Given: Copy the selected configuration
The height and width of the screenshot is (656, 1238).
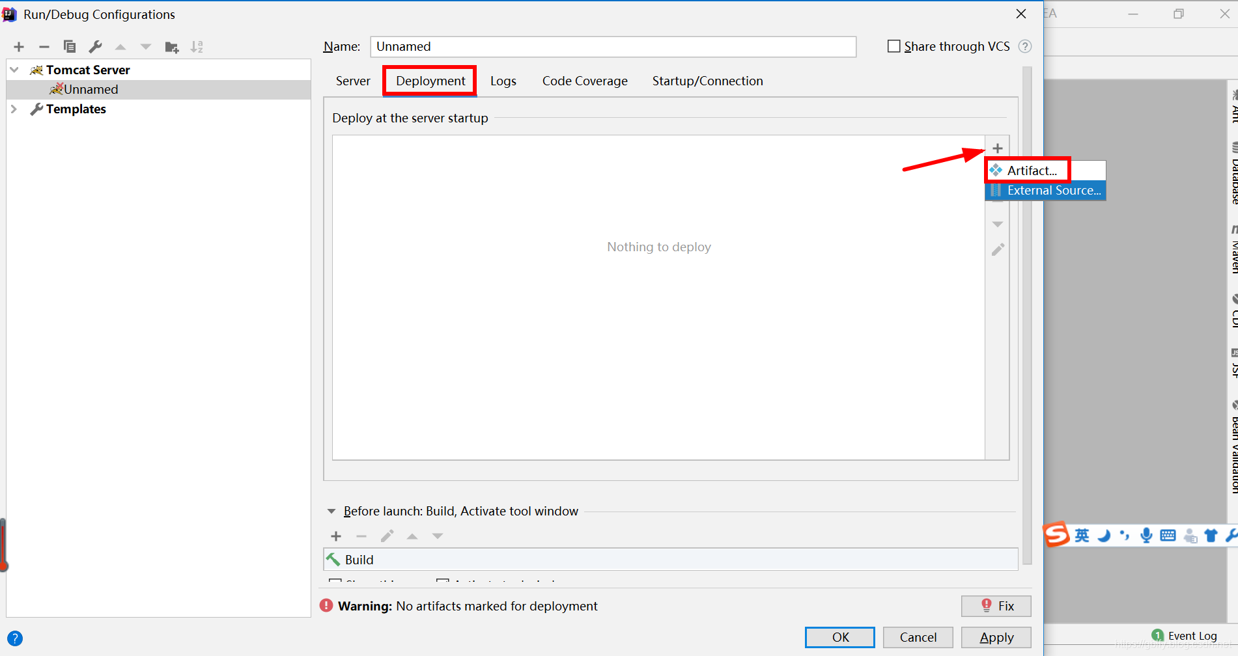Looking at the screenshot, I should pos(70,47).
